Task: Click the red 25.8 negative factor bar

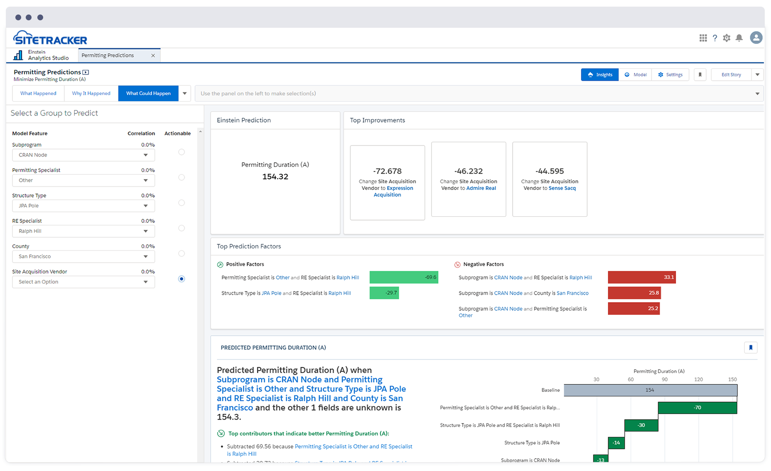Action: click(634, 293)
